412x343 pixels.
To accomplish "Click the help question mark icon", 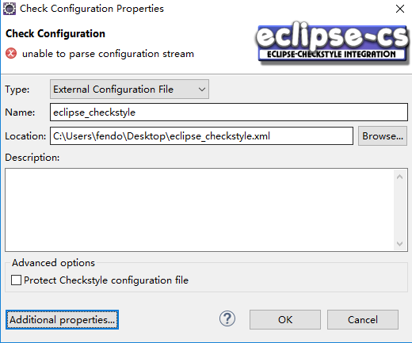I will click(x=227, y=318).
